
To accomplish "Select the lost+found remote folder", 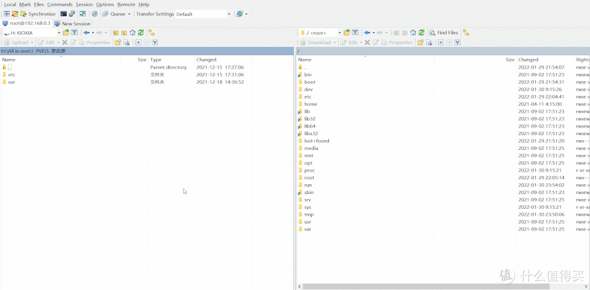I will click(316, 141).
